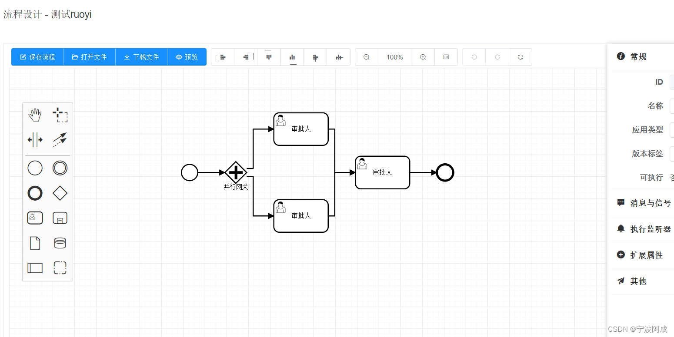Click the ID field label
The image size is (674, 337).
pos(659,82)
